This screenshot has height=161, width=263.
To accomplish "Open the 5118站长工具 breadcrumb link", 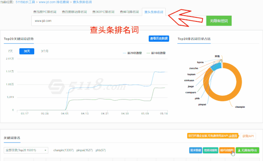I will click(25, 2).
